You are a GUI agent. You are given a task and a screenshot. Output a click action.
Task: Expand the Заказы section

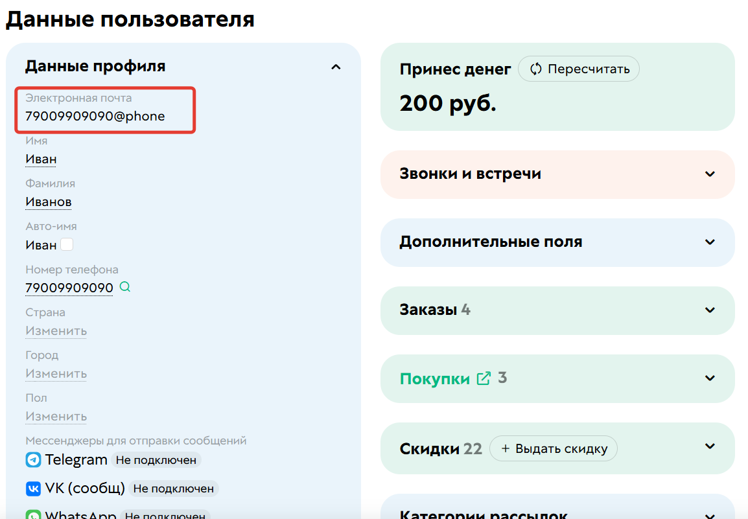[710, 310]
